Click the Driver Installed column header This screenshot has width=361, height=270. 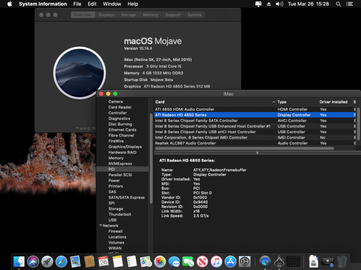click(x=335, y=102)
